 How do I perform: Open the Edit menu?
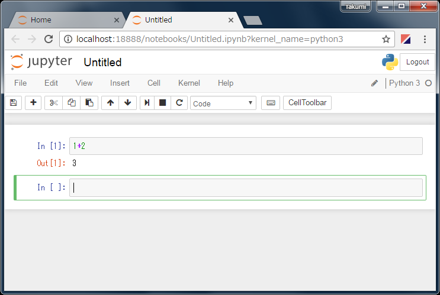pos(51,83)
